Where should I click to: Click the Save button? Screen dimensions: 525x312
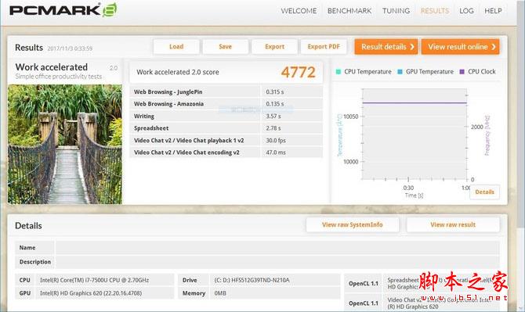pos(226,46)
